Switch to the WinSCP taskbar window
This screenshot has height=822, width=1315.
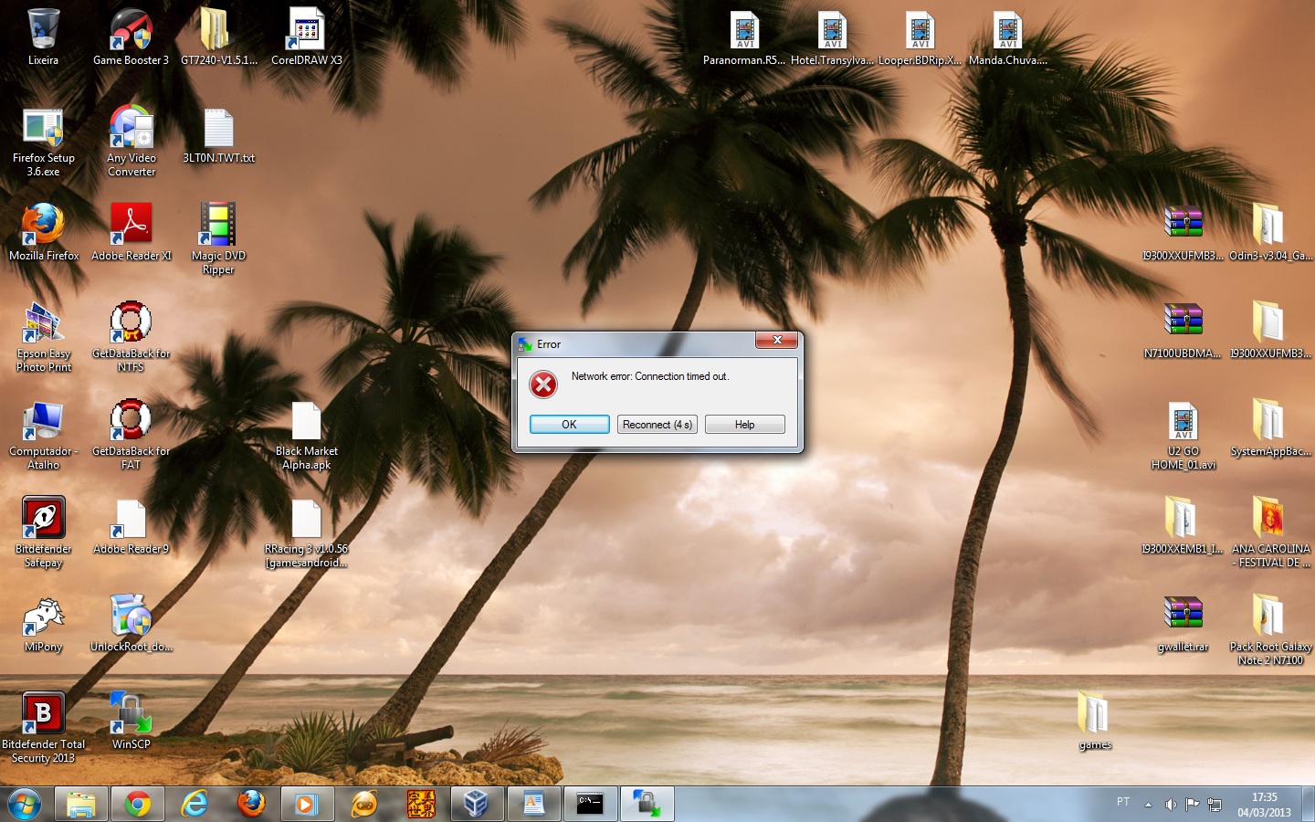(647, 804)
